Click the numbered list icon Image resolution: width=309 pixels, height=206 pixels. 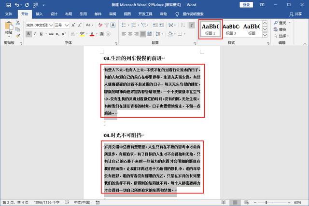tap(134, 25)
